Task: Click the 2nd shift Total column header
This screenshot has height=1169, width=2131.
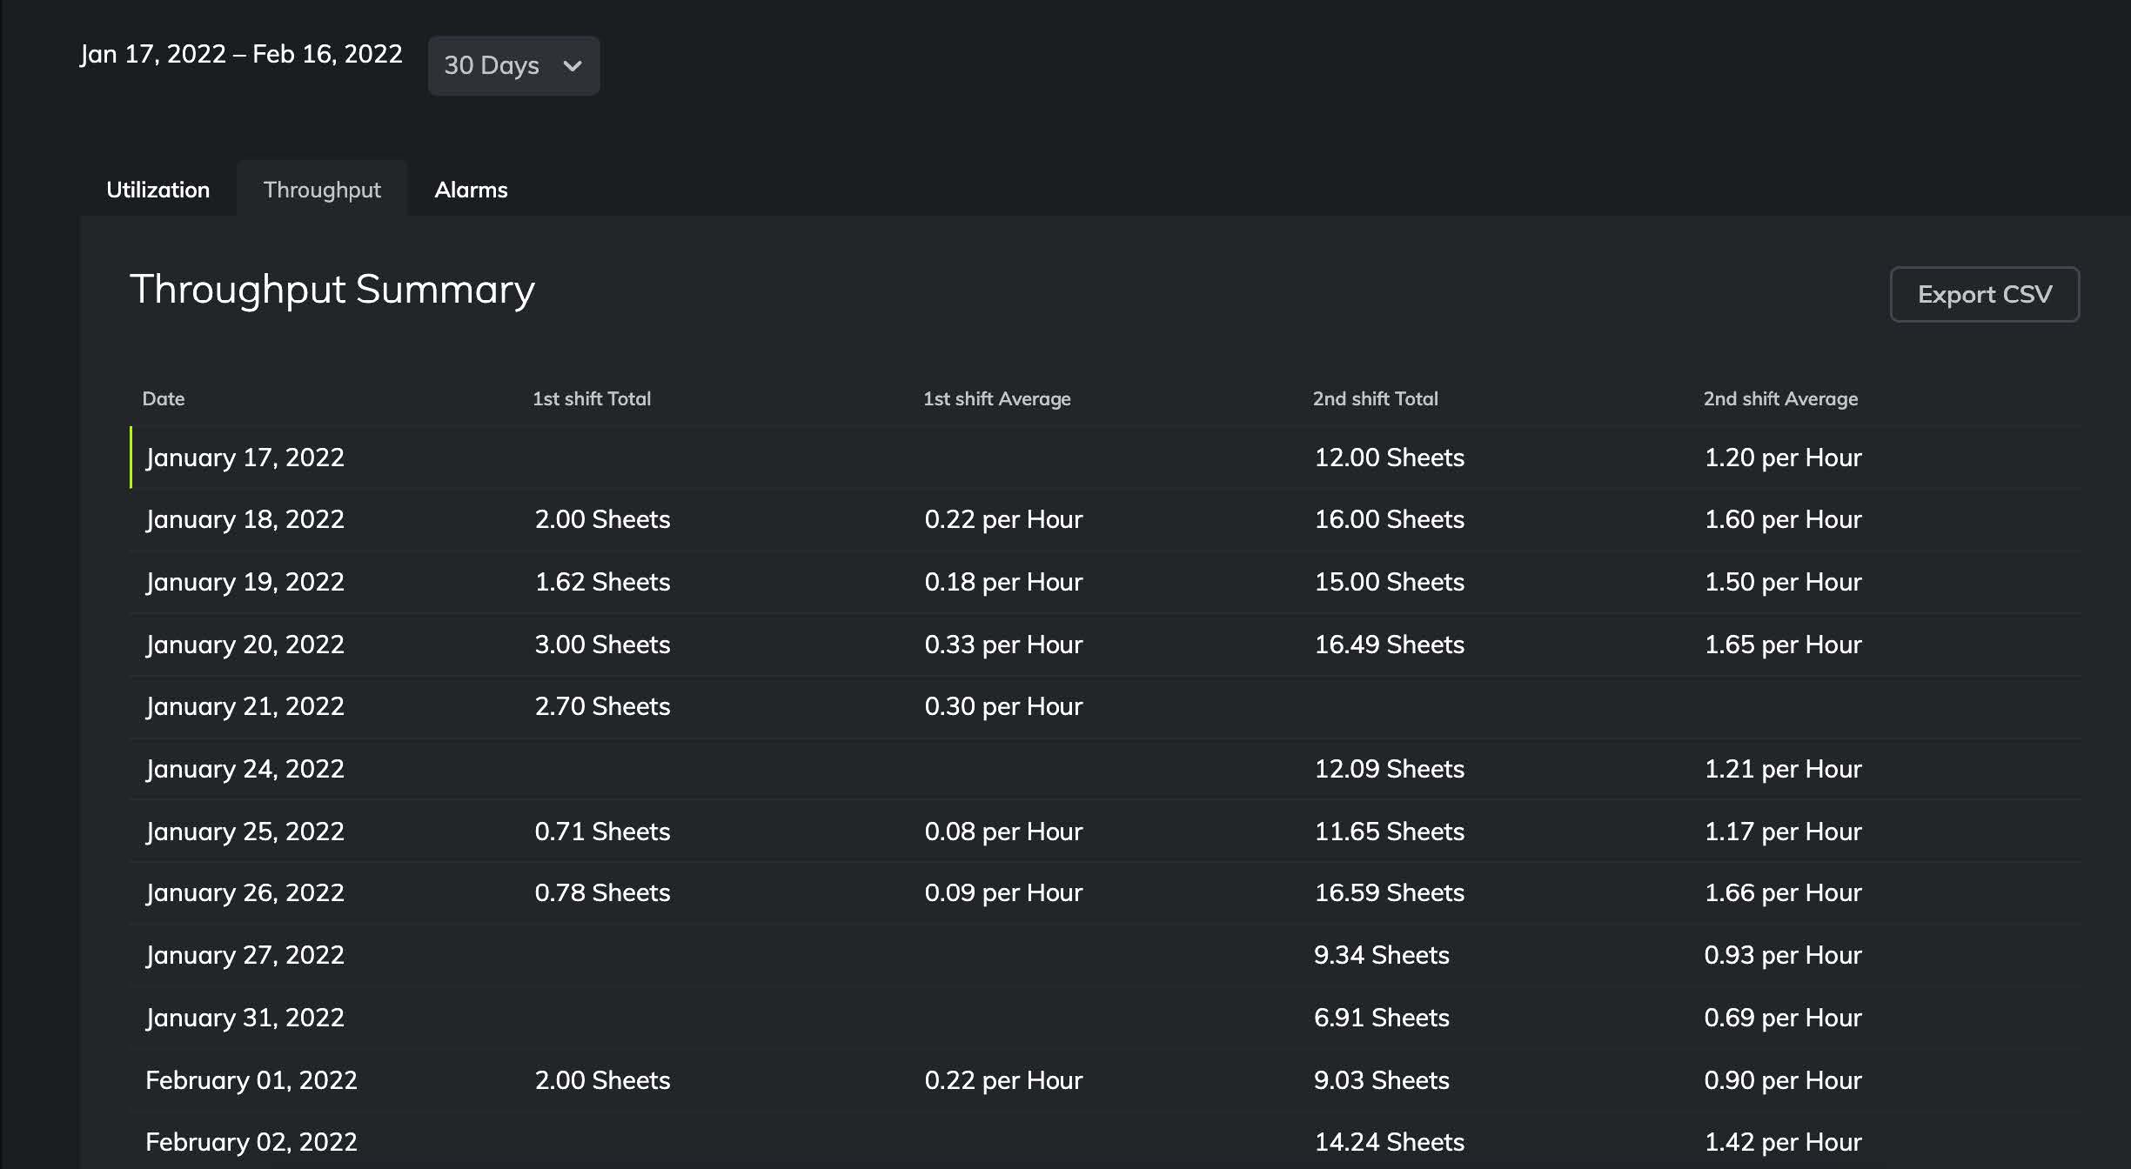Action: pyautogui.click(x=1375, y=398)
